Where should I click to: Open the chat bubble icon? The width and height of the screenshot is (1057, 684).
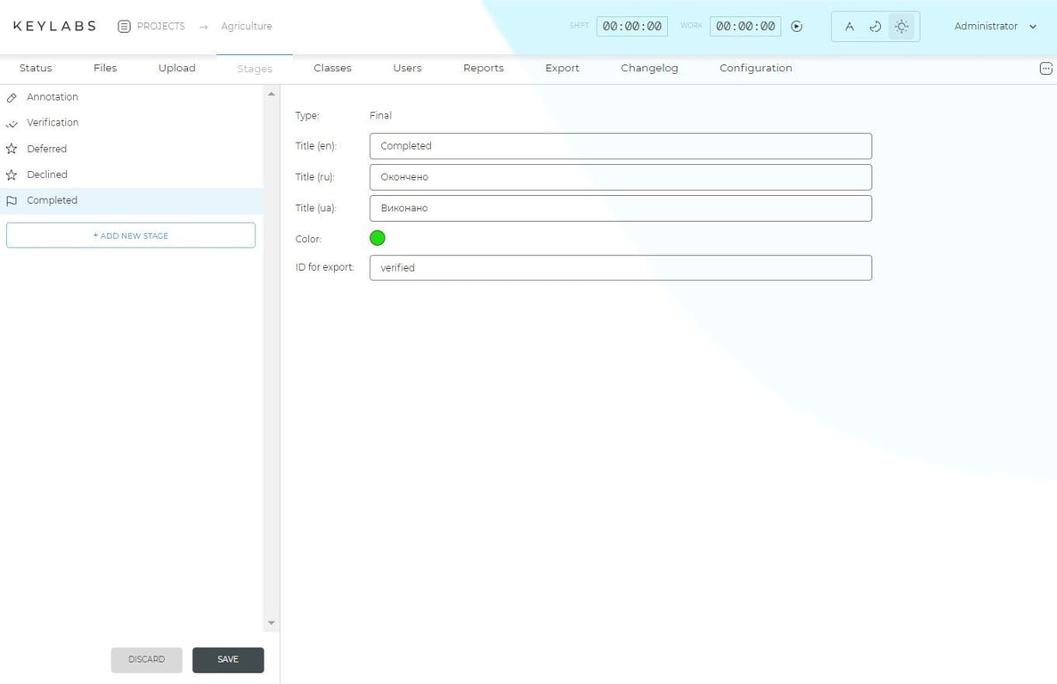[x=1045, y=68]
